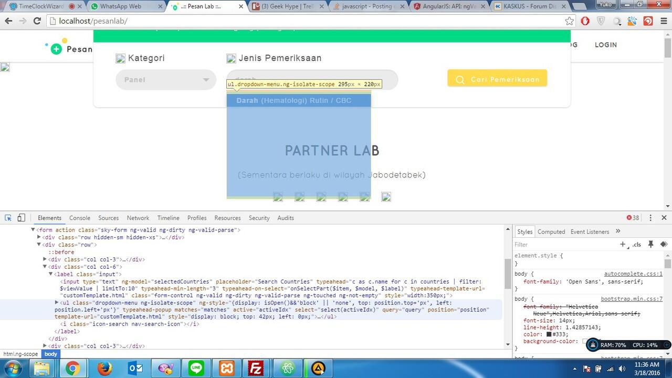Click the background-color white swatch

[585, 341]
